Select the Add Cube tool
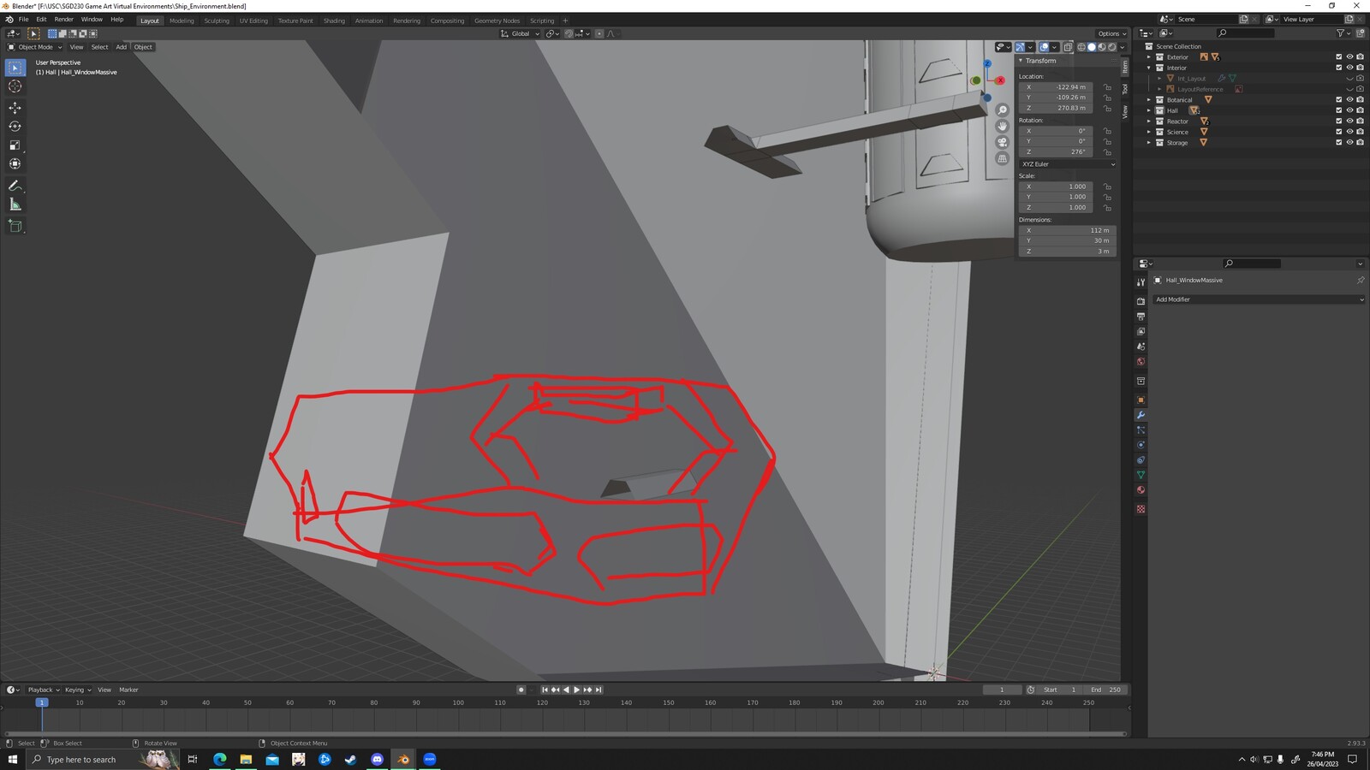 (x=15, y=226)
